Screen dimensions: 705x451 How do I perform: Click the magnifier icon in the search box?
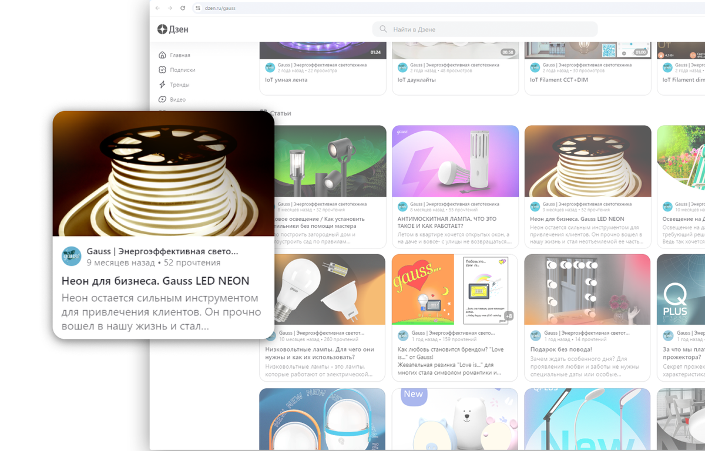click(383, 29)
